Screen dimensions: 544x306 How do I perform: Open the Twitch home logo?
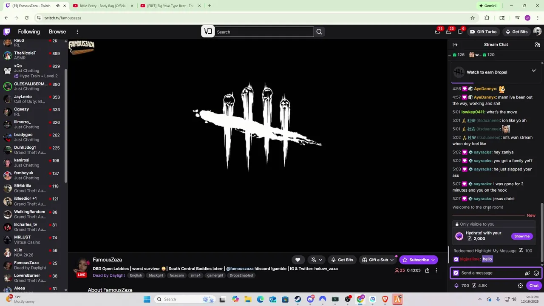(x=7, y=32)
